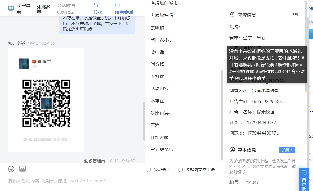Open the QR code image in chat
Image resolution: width=313 pixels, height=191 pixels.
[46, 100]
